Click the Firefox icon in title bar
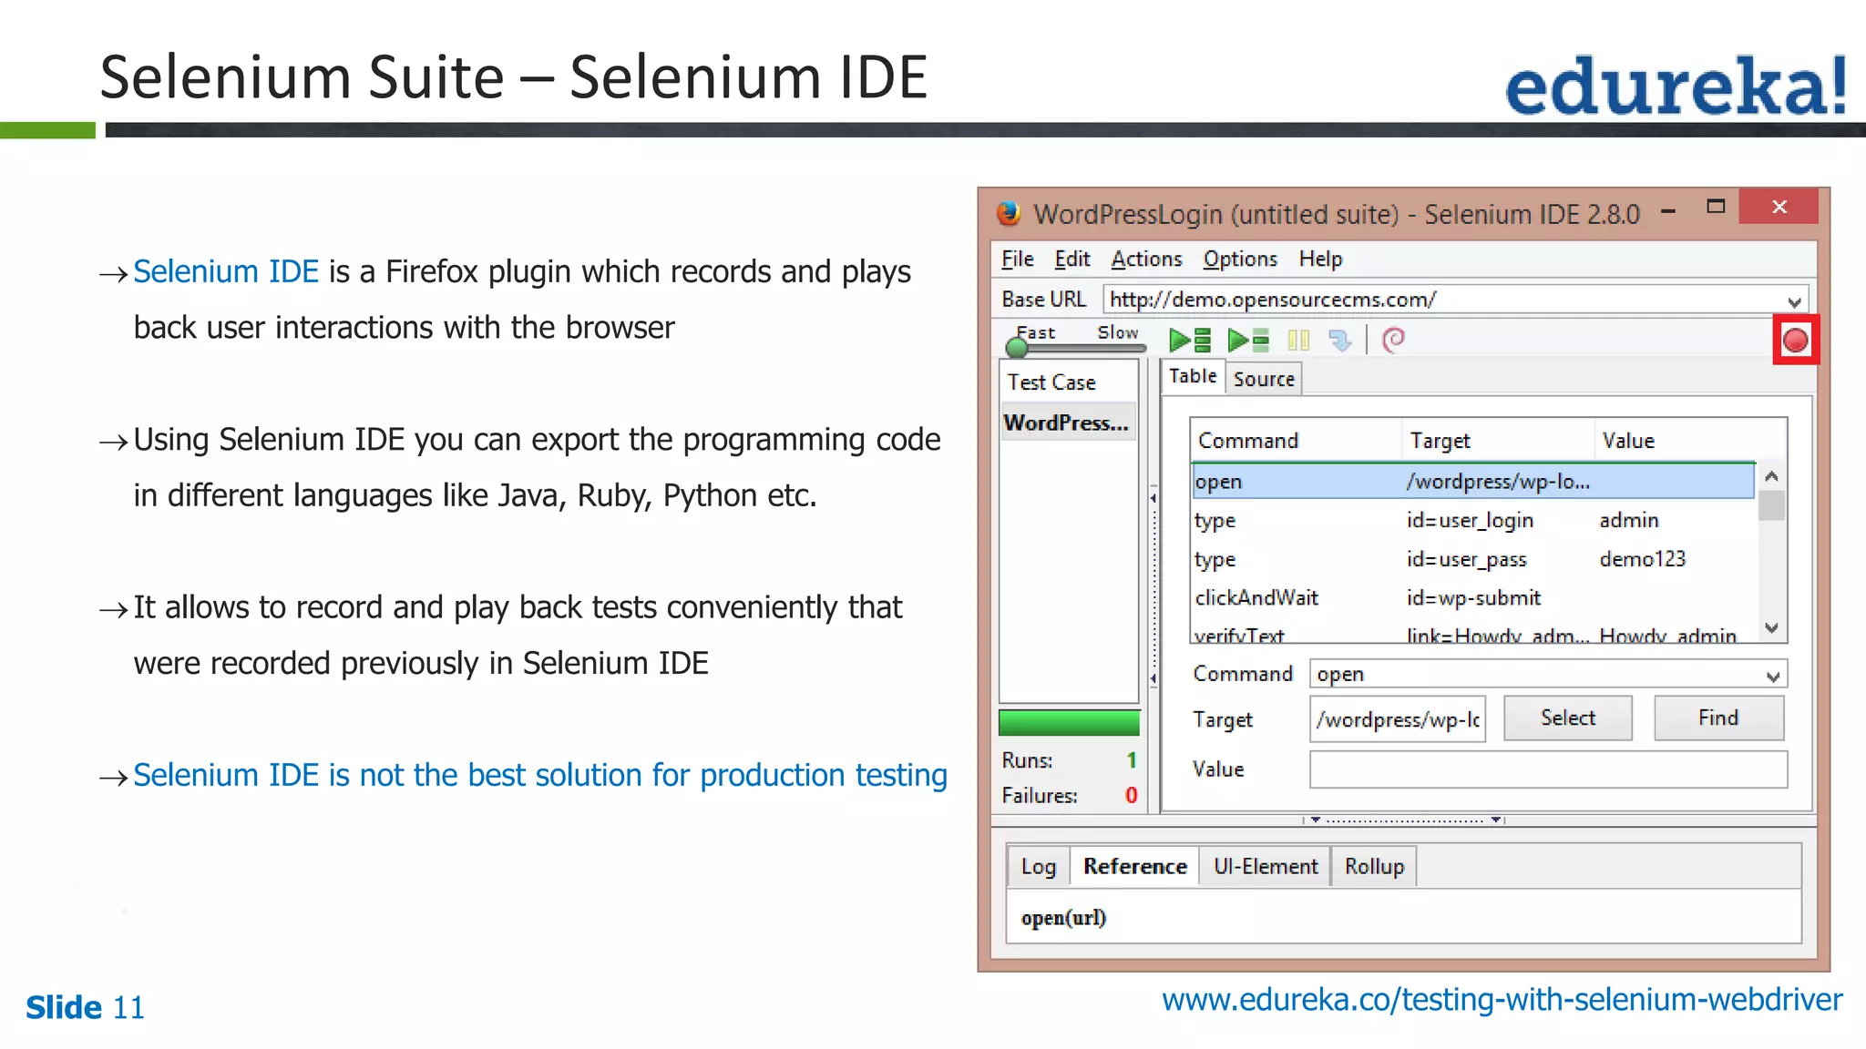Image resolution: width=1866 pixels, height=1049 pixels. point(1009,213)
